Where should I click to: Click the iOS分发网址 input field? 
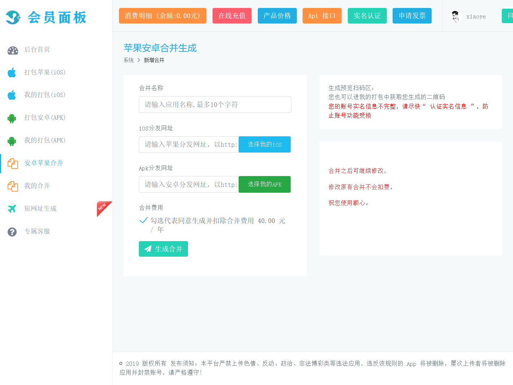point(189,144)
